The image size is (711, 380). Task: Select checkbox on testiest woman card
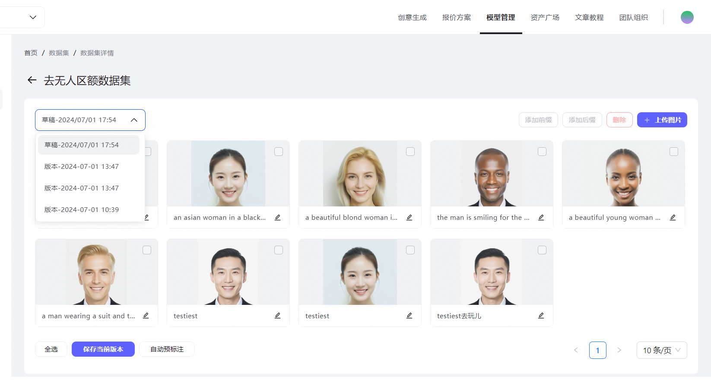pos(410,250)
